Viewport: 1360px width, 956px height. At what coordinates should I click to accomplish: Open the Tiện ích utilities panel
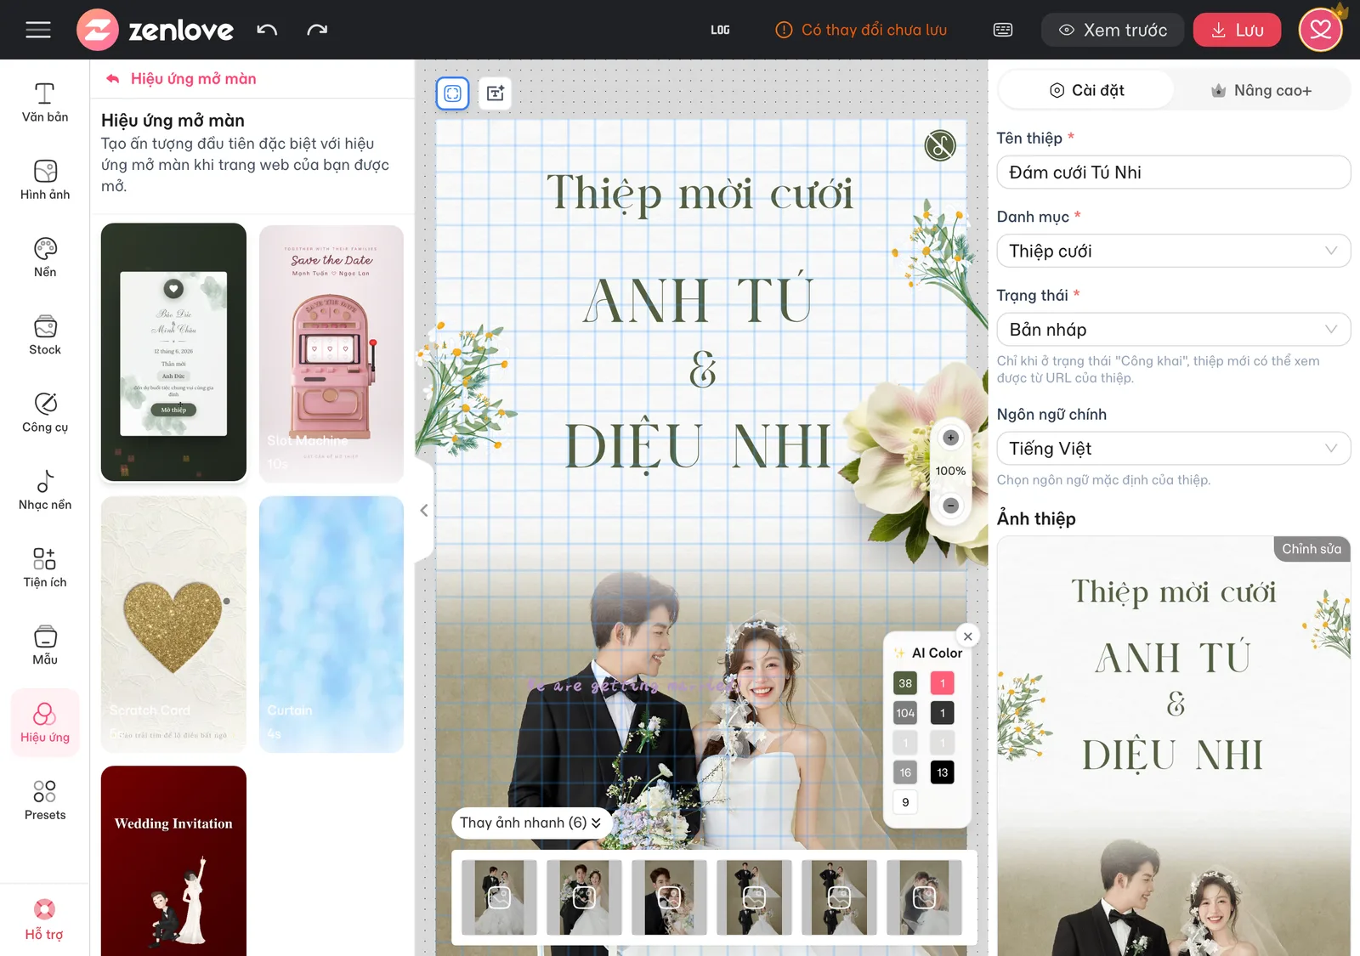click(x=45, y=567)
